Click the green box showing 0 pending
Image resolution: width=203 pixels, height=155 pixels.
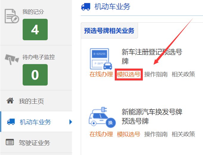click(x=35, y=75)
